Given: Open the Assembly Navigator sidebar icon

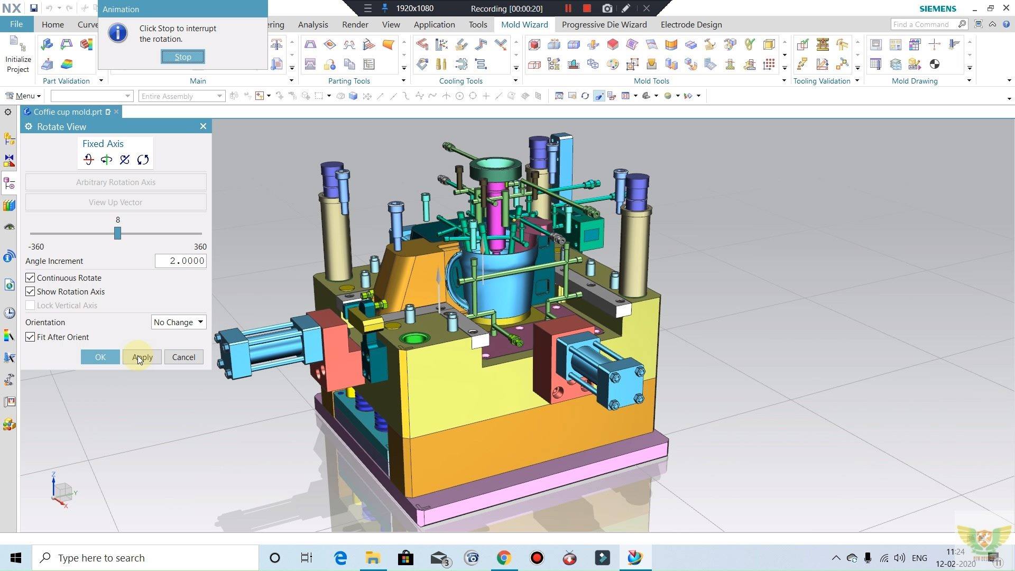Looking at the screenshot, I should 9,139.
